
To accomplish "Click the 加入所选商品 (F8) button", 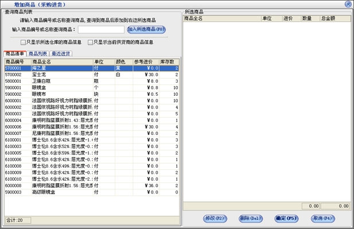I will [x=146, y=29].
